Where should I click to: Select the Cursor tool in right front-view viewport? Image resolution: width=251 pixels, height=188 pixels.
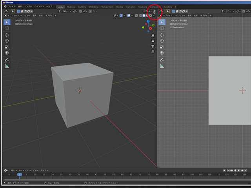pos(162,28)
